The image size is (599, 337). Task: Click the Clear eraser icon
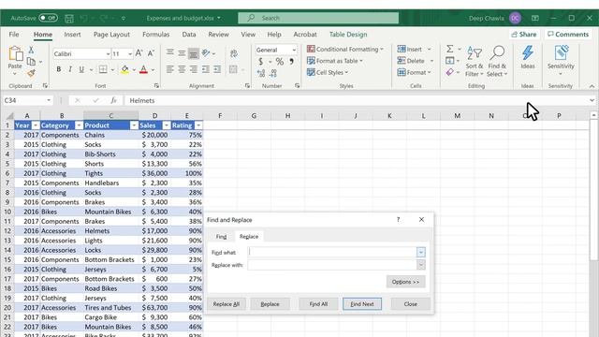(450, 72)
